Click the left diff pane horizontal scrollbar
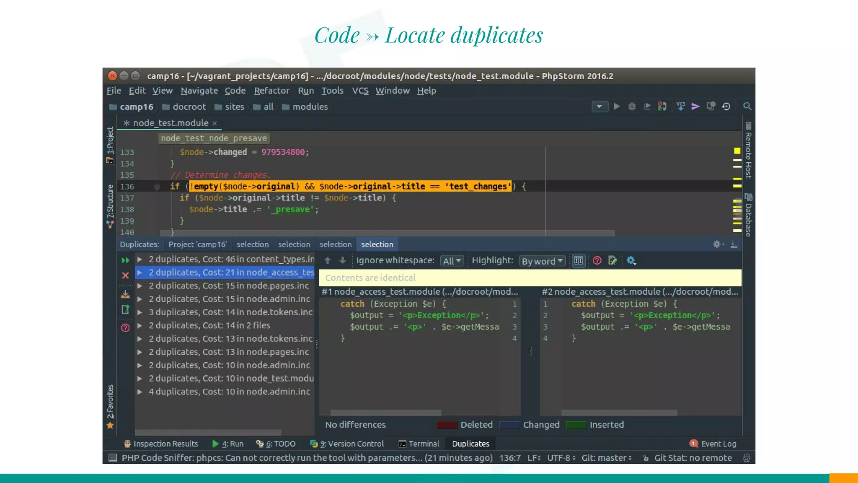 (x=386, y=413)
